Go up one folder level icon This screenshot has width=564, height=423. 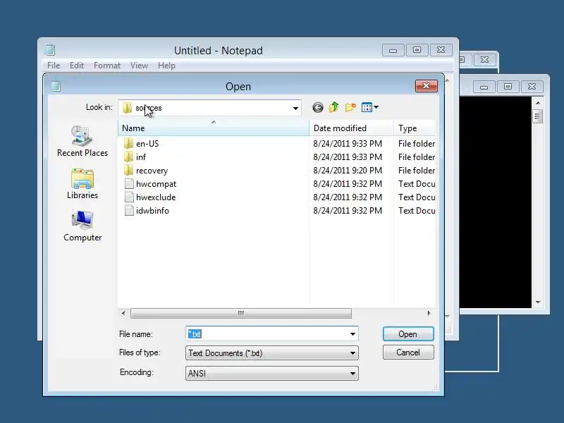(x=333, y=107)
